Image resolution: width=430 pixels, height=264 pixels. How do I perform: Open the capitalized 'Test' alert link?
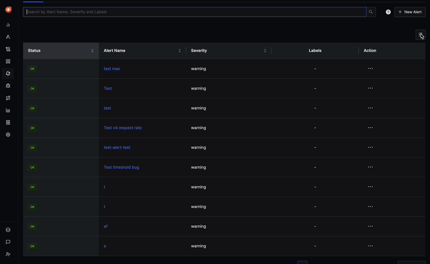coord(108,88)
